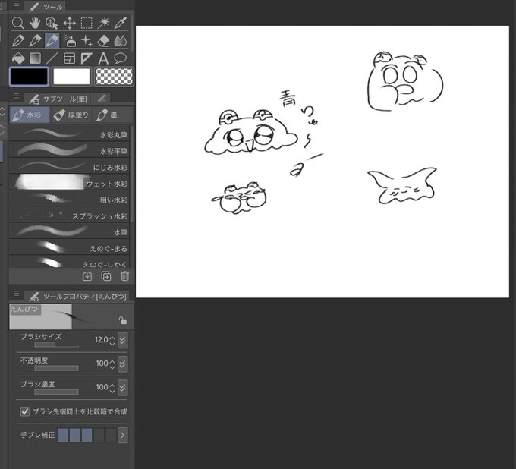The image size is (516, 469).
Task: Select the Pencil tool
Action: click(35, 40)
